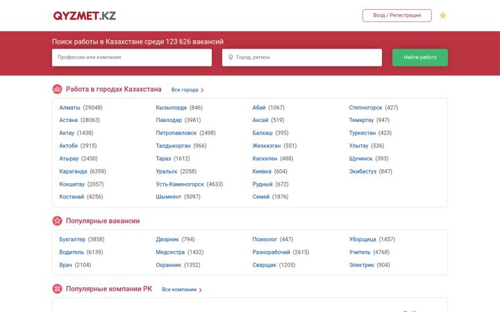Image resolution: width=500 pixels, height=312 pixels.
Task: Click the Популярные вакансии heading
Action: (x=103, y=221)
